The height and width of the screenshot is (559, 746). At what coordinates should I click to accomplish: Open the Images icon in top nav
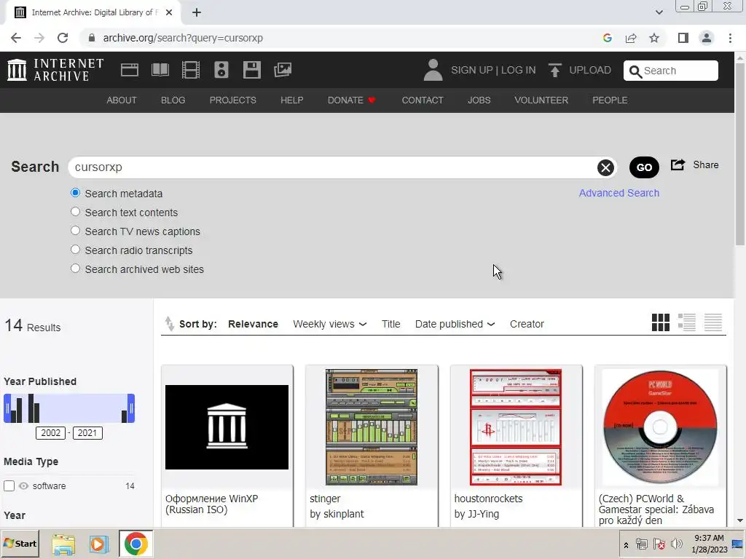tap(283, 70)
